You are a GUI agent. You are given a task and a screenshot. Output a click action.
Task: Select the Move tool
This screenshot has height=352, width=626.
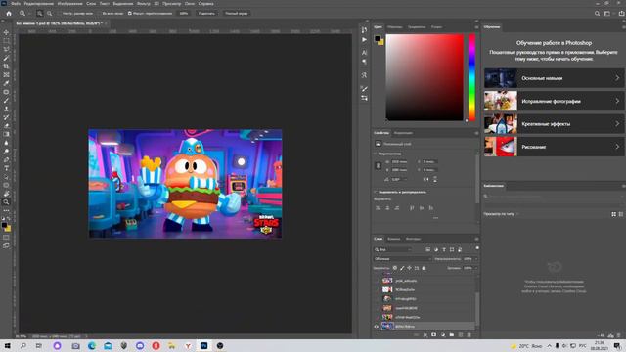pyautogui.click(x=6, y=32)
